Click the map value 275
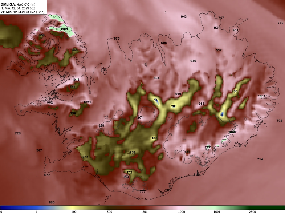285x214 pixels. coord(85,157)
